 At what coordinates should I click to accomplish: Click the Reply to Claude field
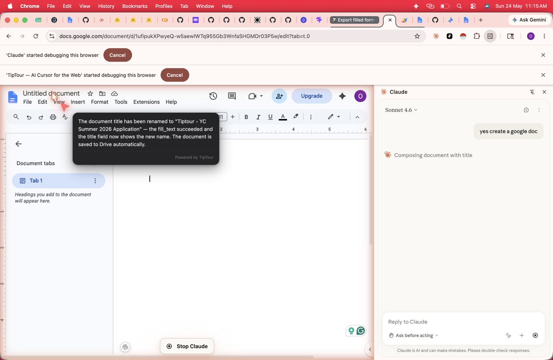click(463, 322)
